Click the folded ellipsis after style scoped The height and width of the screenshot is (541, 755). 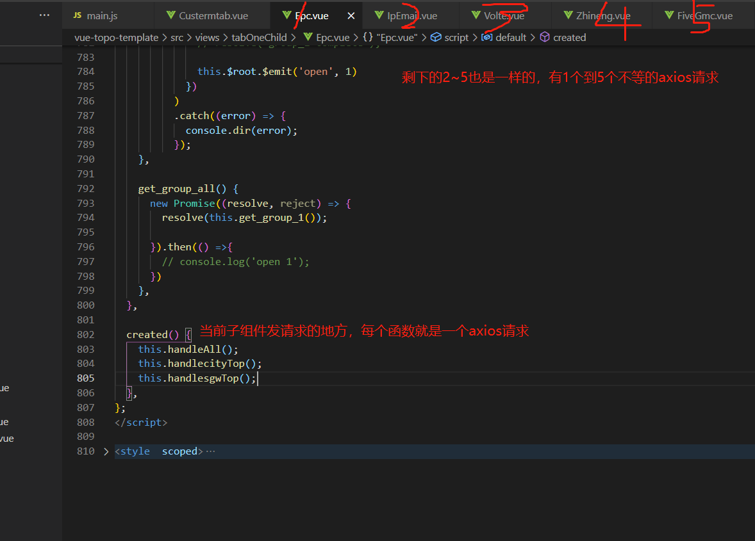point(210,451)
